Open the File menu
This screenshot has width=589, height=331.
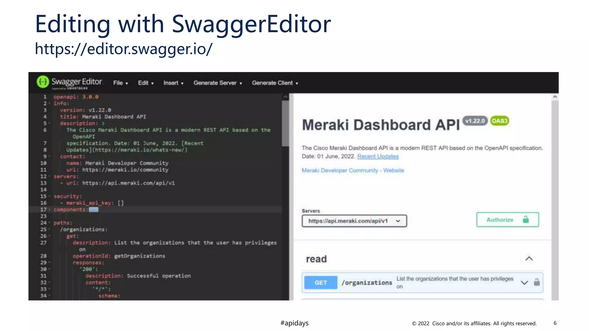[121, 83]
